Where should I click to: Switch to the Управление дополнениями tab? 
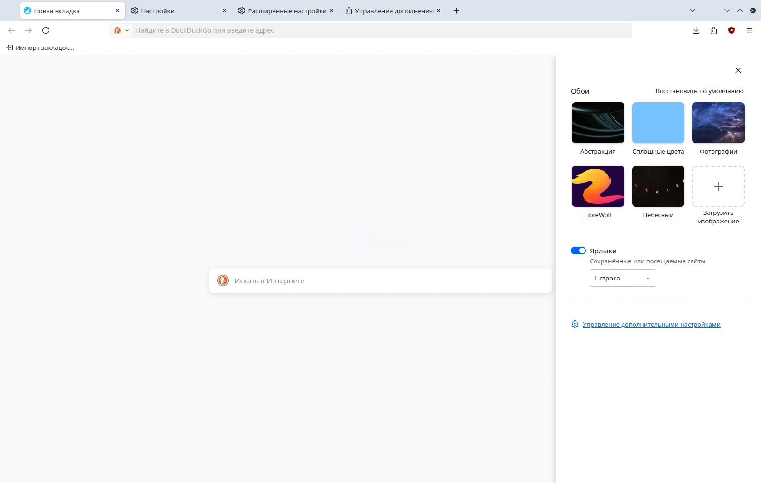[x=390, y=11]
